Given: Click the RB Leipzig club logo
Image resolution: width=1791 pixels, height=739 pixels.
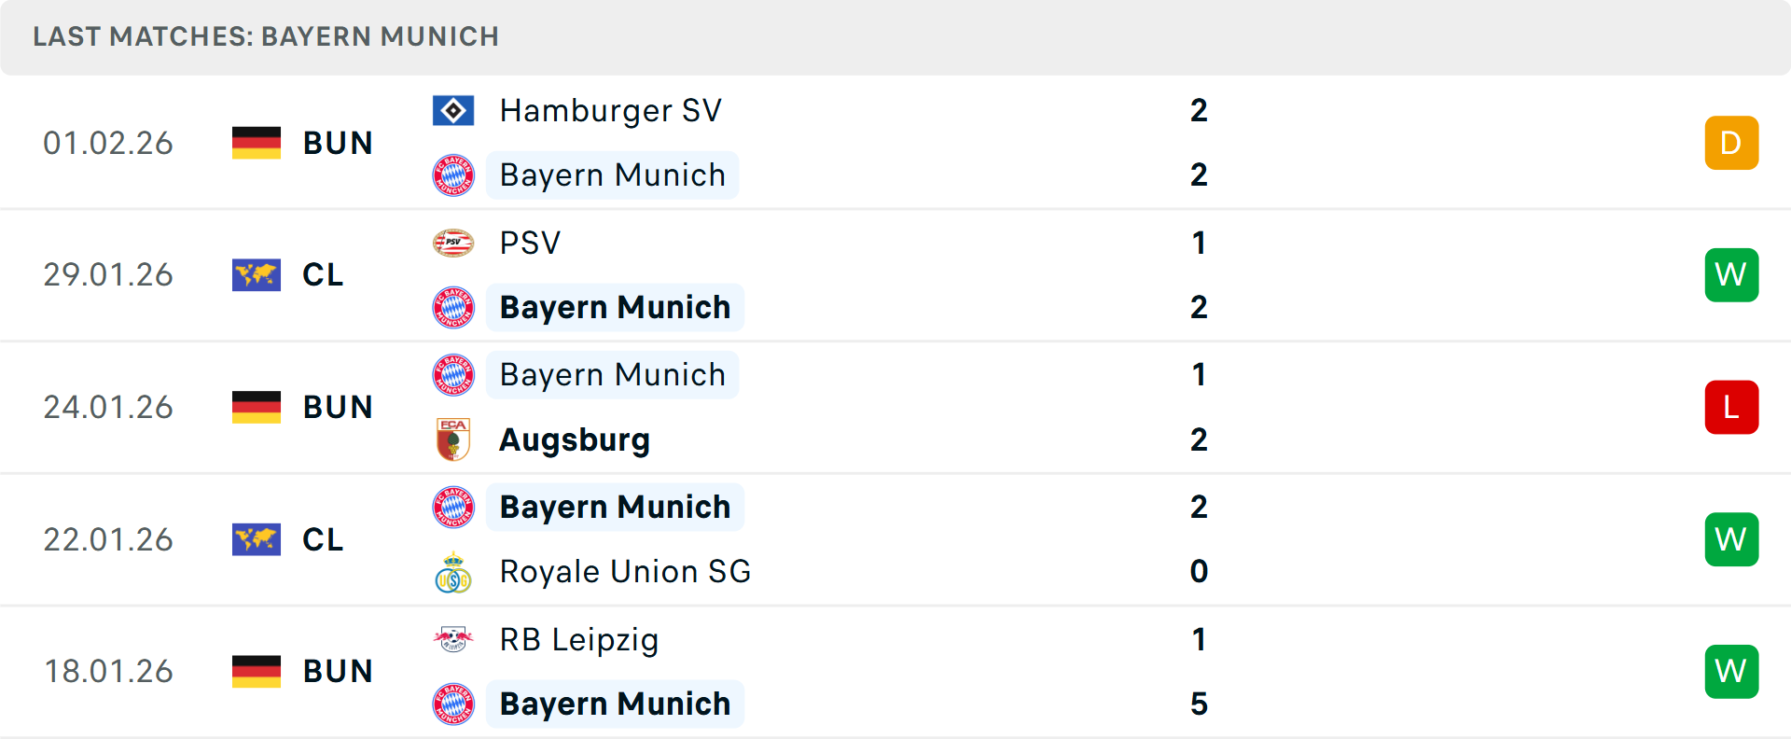Looking at the screenshot, I should point(453,639).
